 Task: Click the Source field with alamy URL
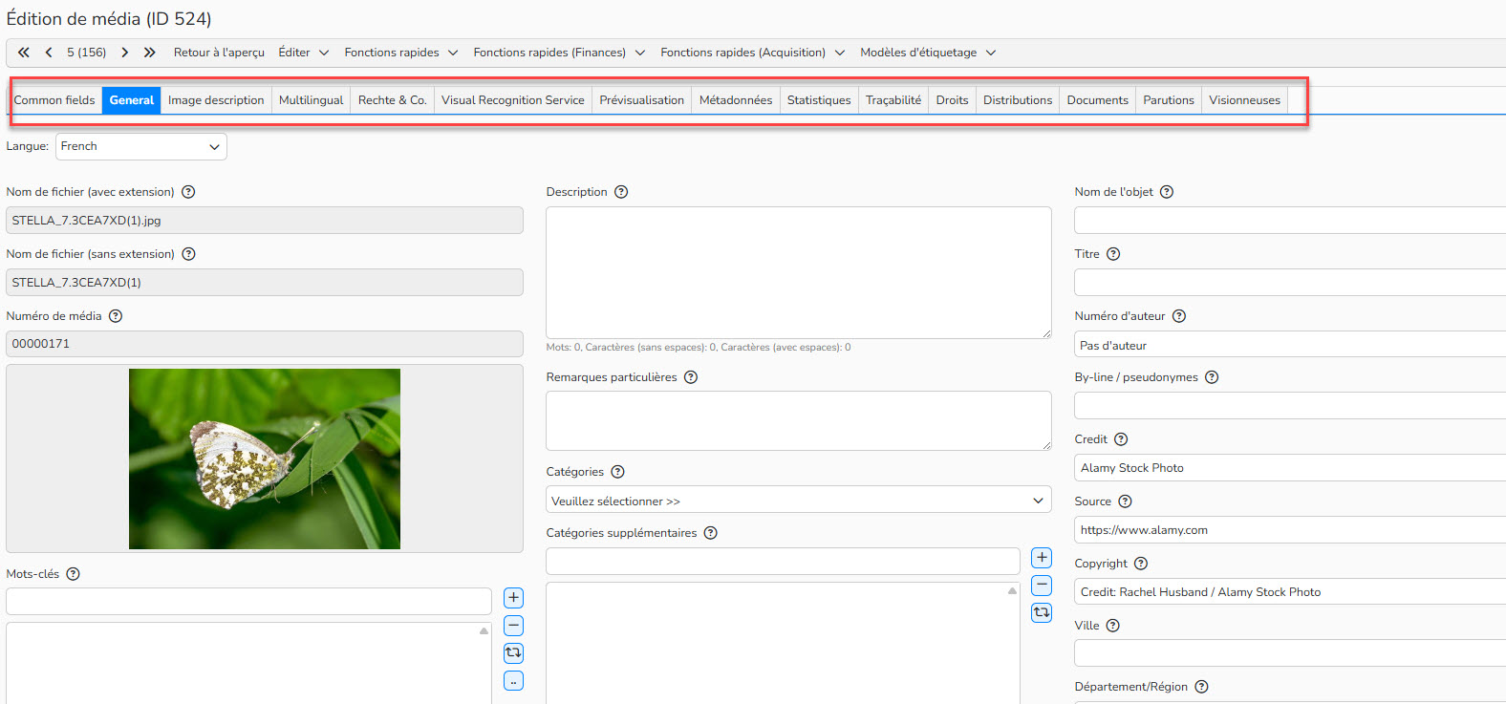pos(1290,529)
